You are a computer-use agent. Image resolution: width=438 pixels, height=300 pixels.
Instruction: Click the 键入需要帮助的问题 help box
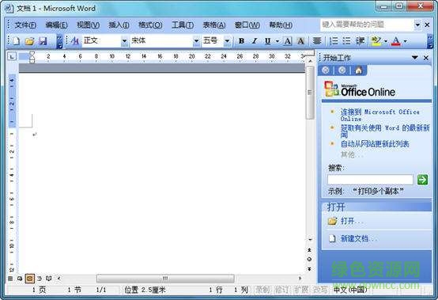click(367, 25)
